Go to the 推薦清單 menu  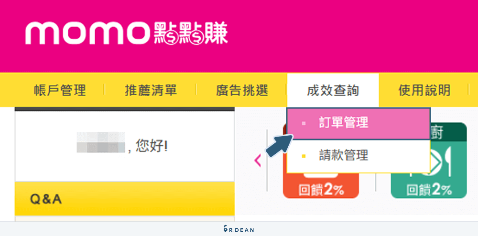151,90
